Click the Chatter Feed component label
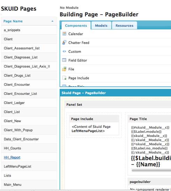 point(79,43)
